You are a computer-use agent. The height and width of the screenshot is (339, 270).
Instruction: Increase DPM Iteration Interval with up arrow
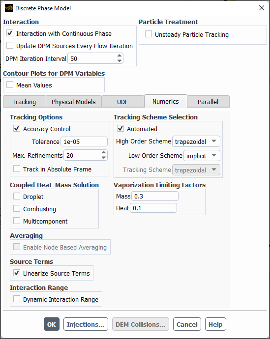tap(119, 56)
